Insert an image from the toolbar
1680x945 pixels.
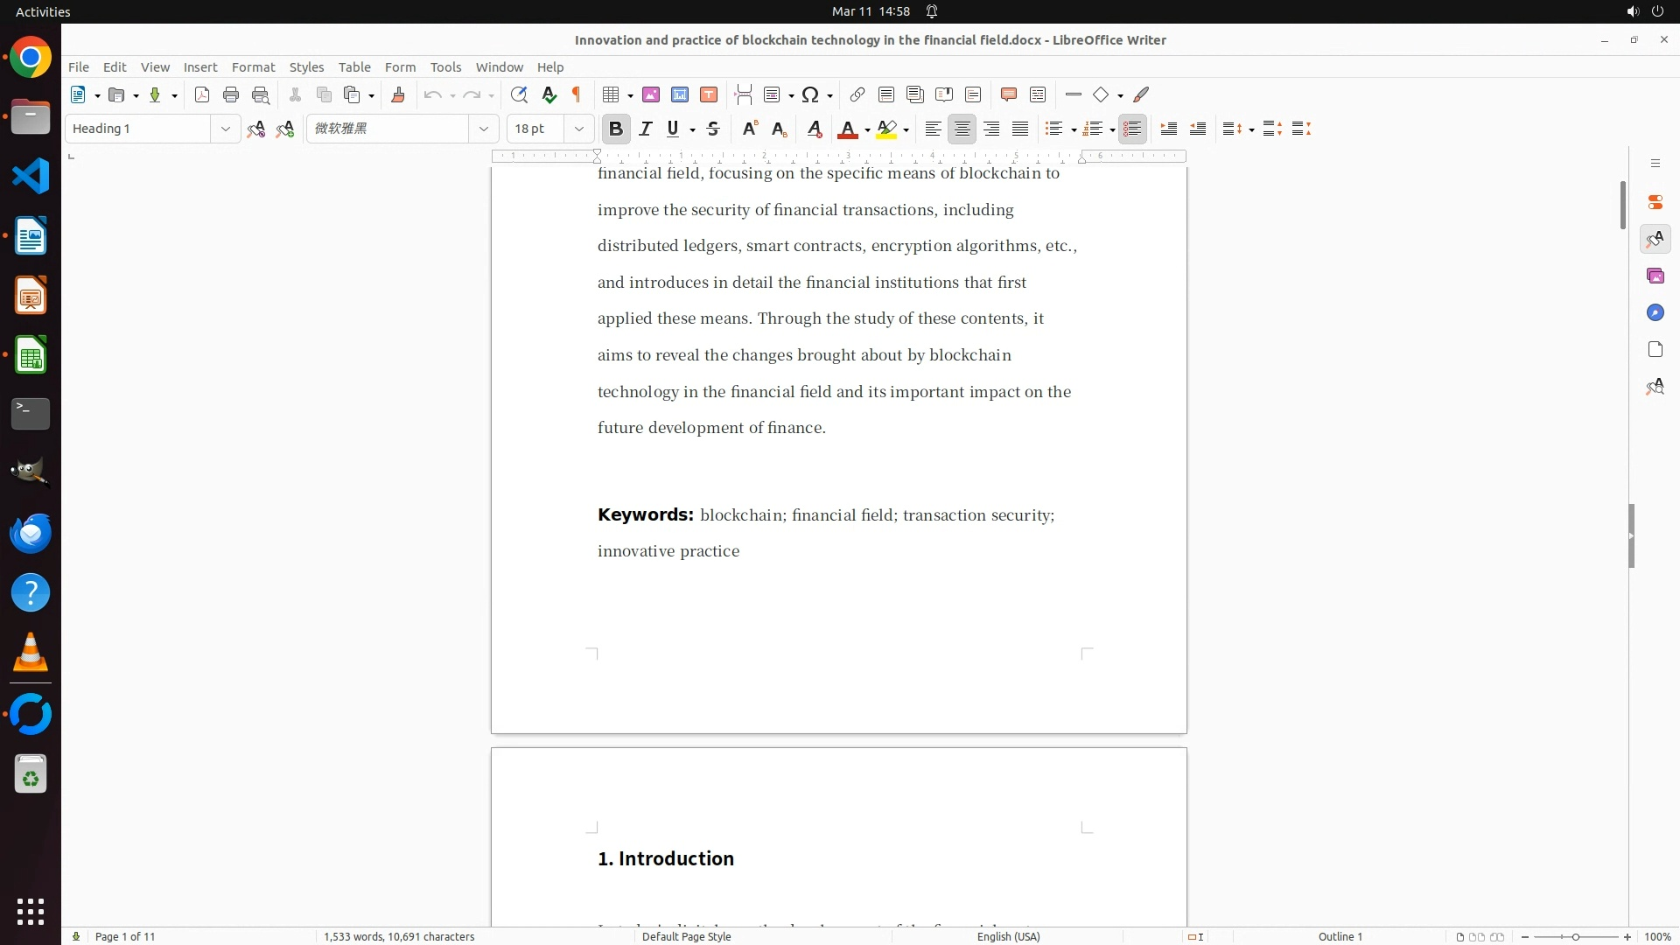(651, 95)
